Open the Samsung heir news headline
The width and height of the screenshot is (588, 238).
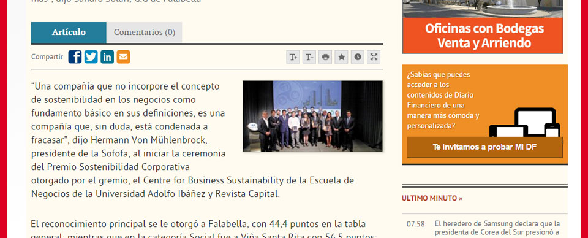pos(497,228)
